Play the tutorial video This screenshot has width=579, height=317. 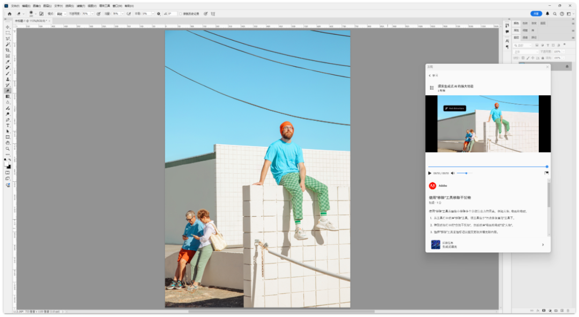430,173
